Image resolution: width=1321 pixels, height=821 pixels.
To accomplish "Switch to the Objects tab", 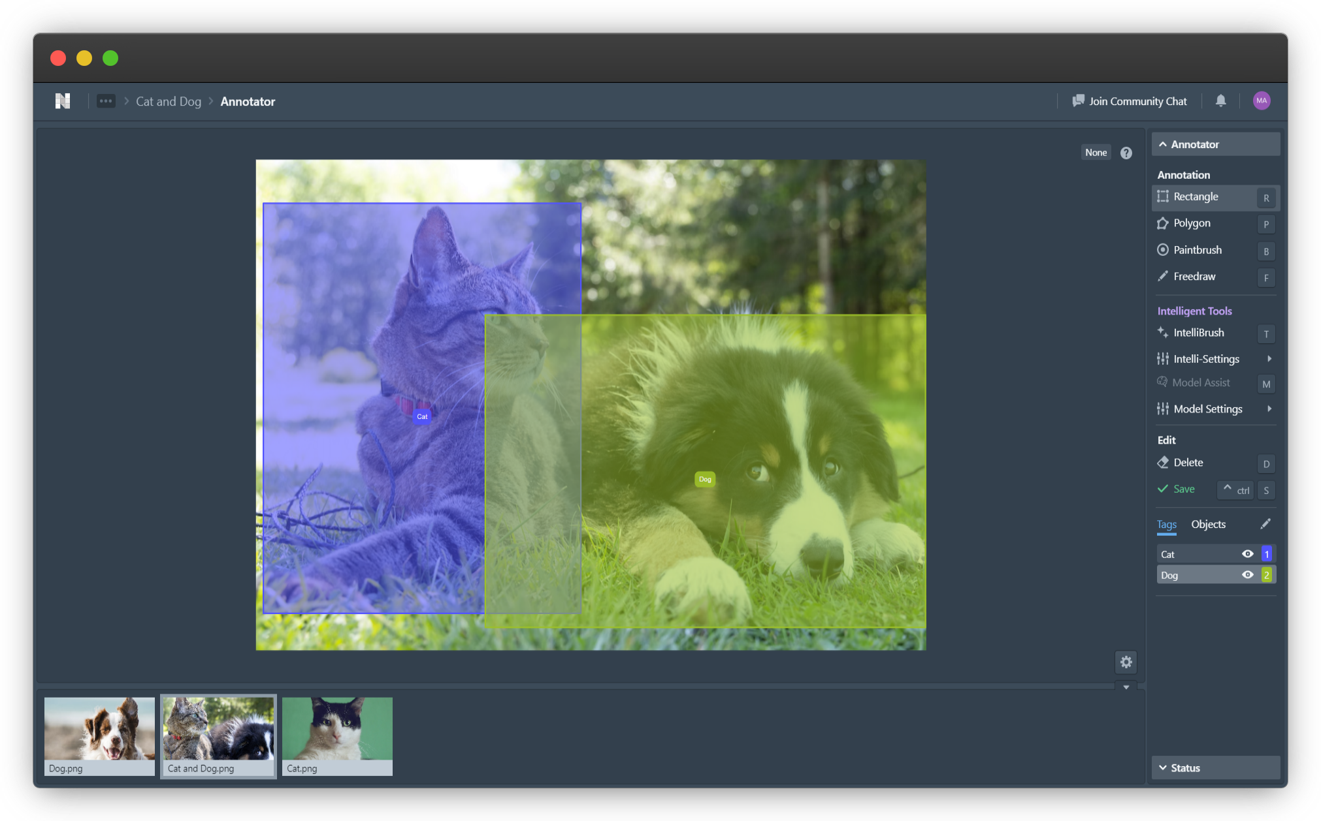I will (1208, 525).
